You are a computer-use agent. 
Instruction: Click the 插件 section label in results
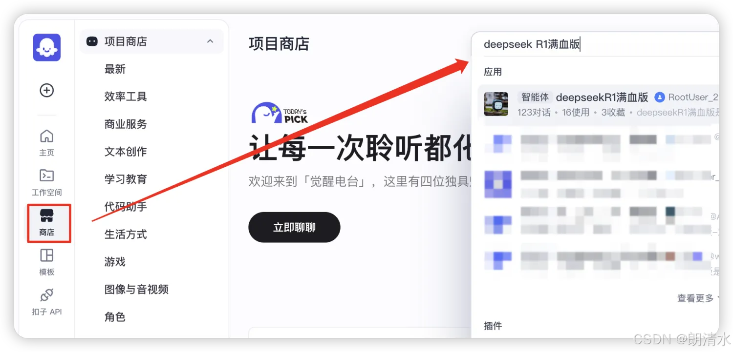pos(493,326)
